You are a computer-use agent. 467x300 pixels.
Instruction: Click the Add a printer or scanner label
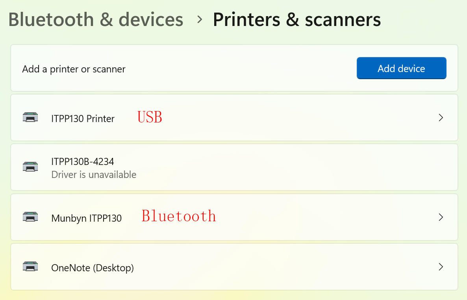tap(74, 69)
